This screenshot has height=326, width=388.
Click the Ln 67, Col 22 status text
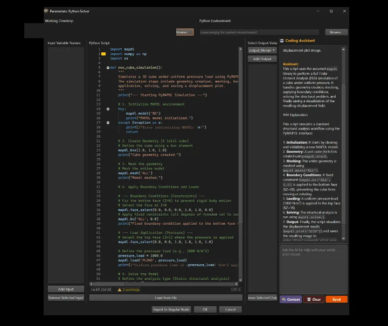pyautogui.click(x=101, y=290)
